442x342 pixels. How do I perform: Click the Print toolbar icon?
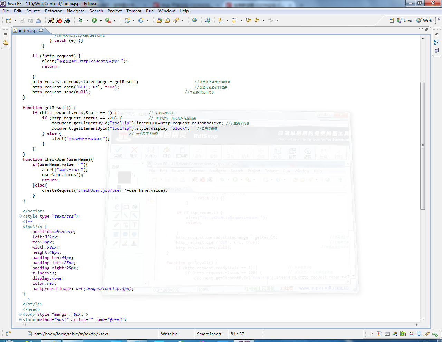tap(38, 20)
